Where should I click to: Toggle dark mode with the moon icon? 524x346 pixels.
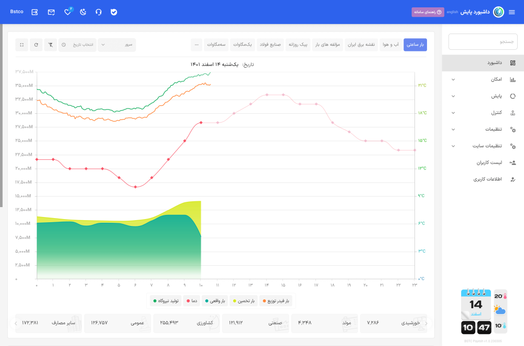click(83, 12)
